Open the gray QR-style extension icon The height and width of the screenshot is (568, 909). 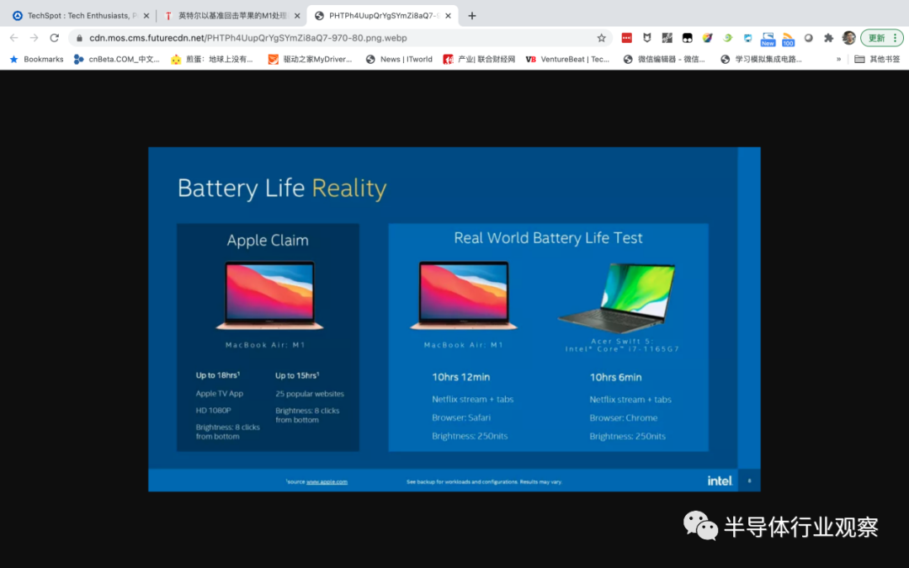click(x=667, y=38)
